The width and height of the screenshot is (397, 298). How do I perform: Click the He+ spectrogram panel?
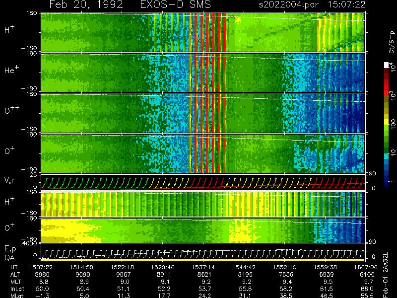coord(202,73)
